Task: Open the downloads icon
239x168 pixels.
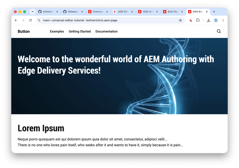Action: pyautogui.click(x=208, y=20)
